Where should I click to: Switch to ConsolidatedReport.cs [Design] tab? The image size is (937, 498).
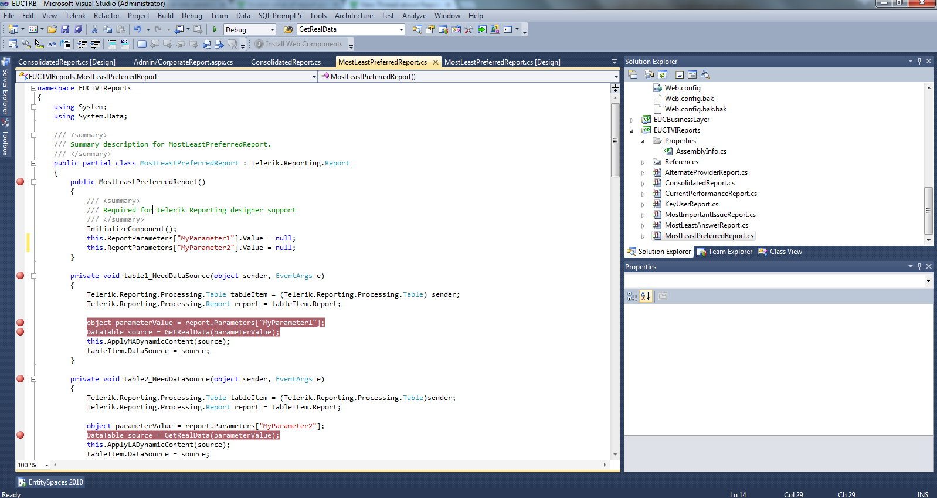(x=67, y=62)
